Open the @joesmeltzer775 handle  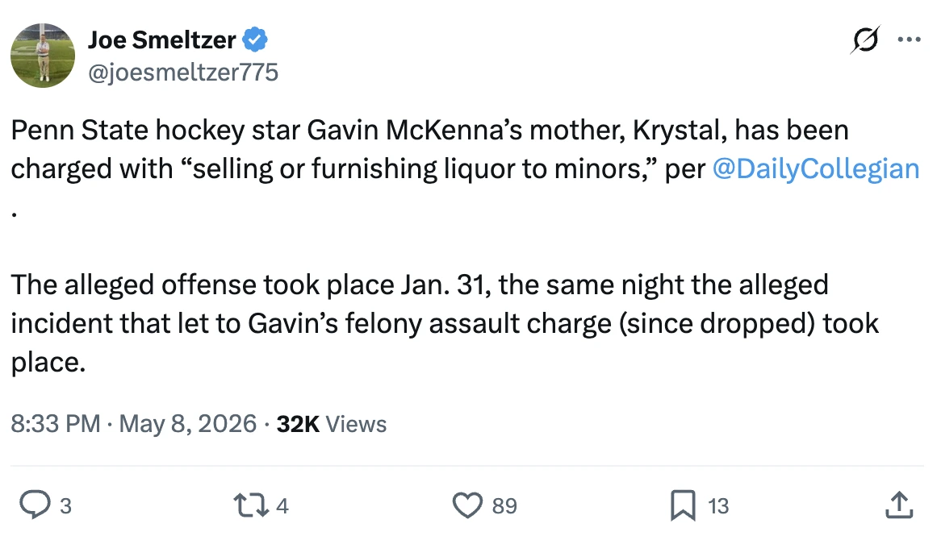pos(183,73)
